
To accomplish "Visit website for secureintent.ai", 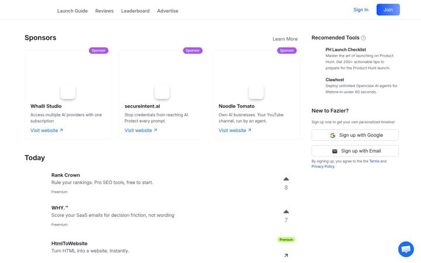I will pyautogui.click(x=141, y=130).
